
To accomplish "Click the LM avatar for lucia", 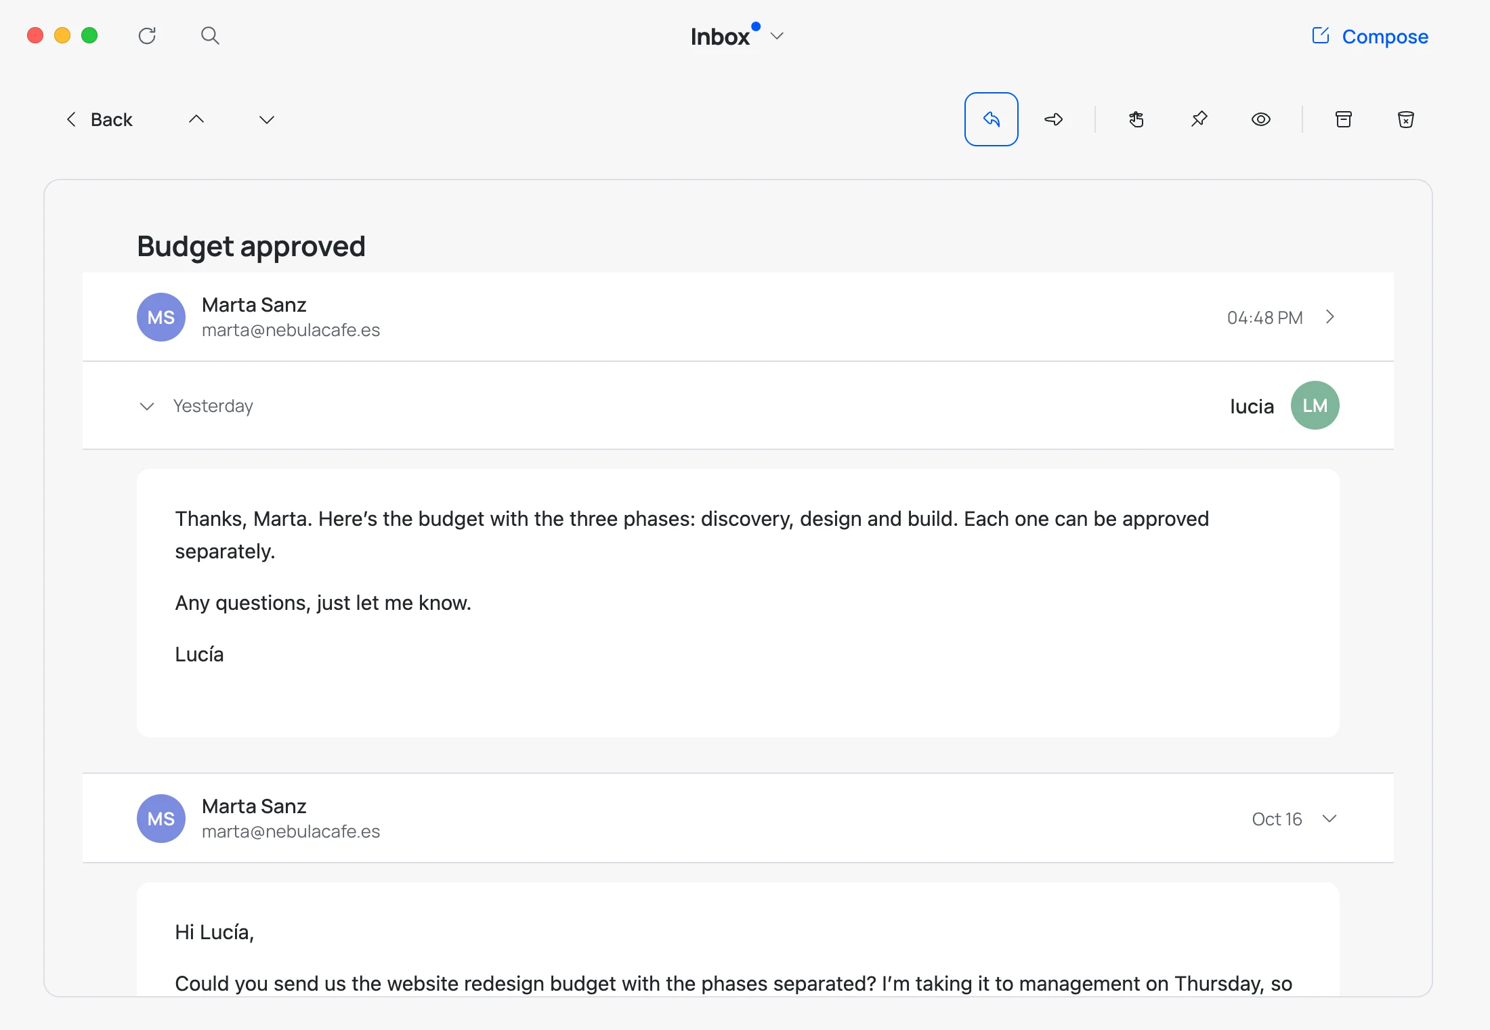I will (1315, 405).
